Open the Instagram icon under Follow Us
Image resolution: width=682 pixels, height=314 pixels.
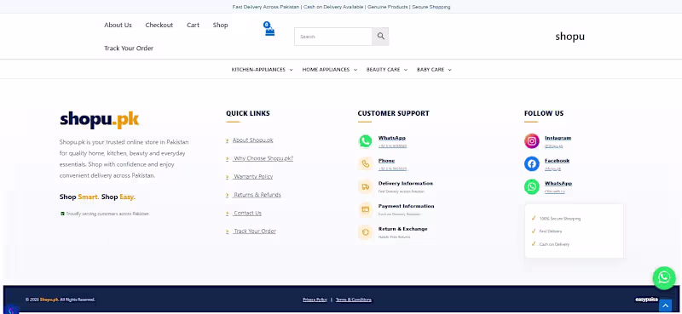pyautogui.click(x=531, y=141)
